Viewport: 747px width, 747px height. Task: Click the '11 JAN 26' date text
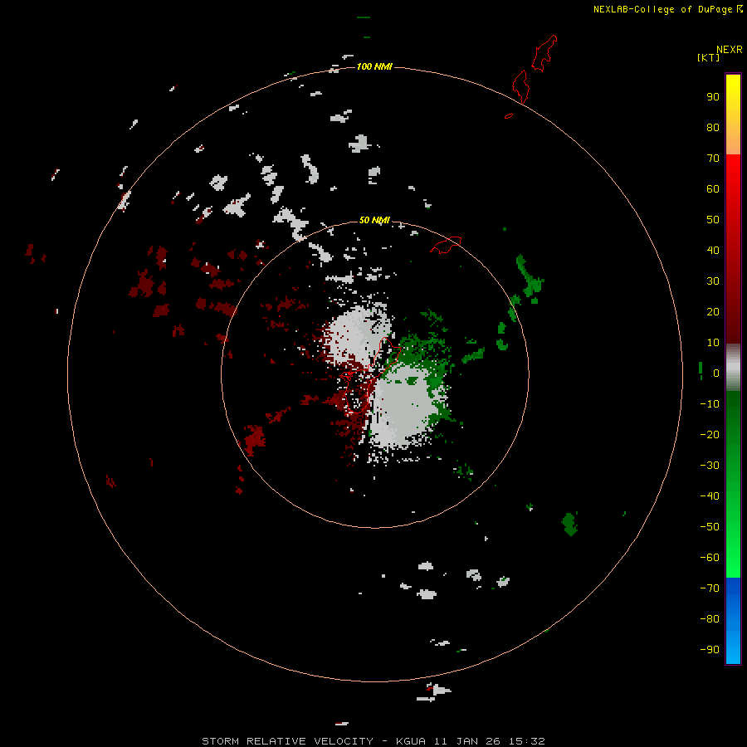(469, 741)
